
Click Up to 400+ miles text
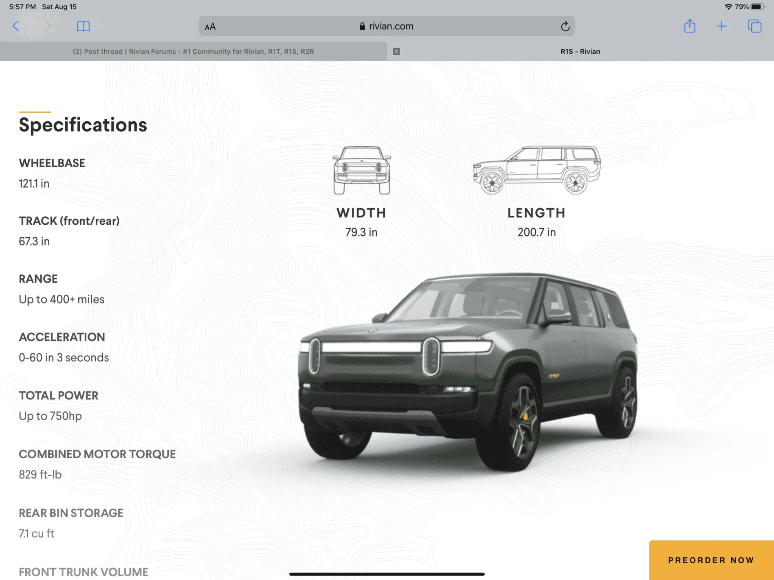point(62,299)
